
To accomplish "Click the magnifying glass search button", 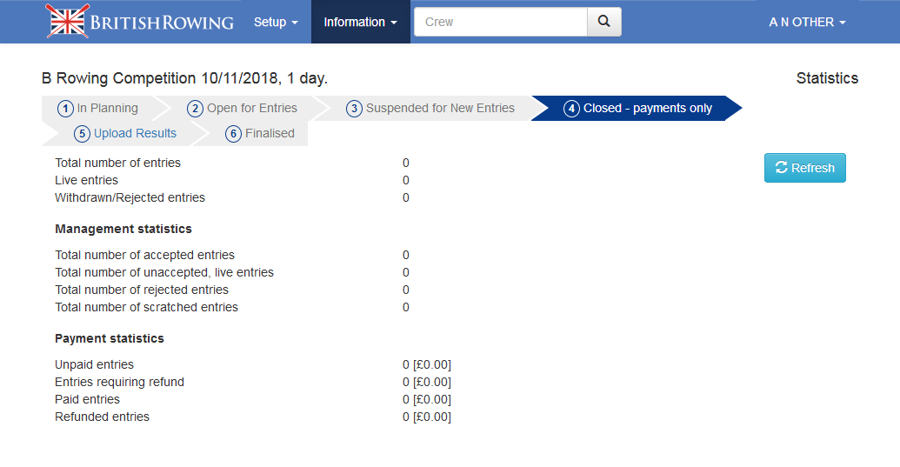I will 604,22.
